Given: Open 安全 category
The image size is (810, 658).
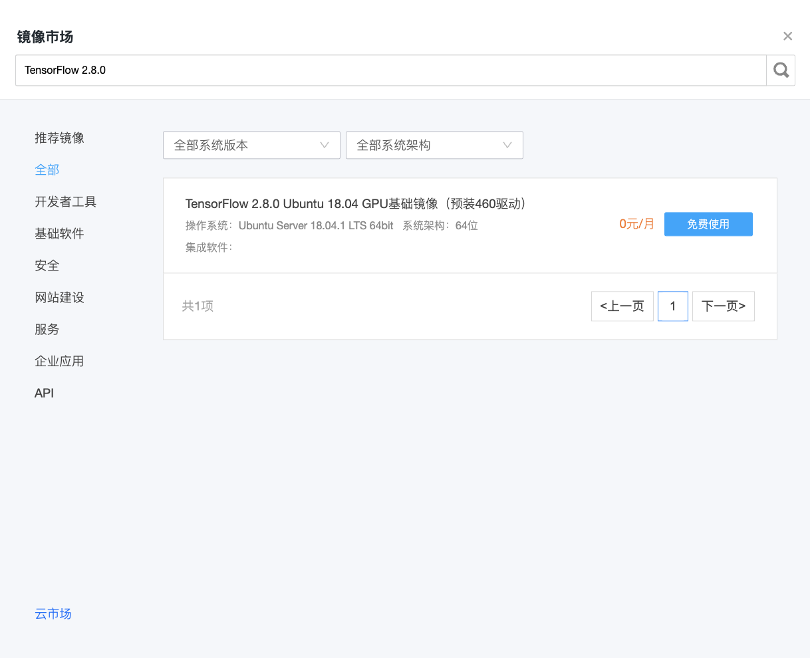Looking at the screenshot, I should [47, 265].
